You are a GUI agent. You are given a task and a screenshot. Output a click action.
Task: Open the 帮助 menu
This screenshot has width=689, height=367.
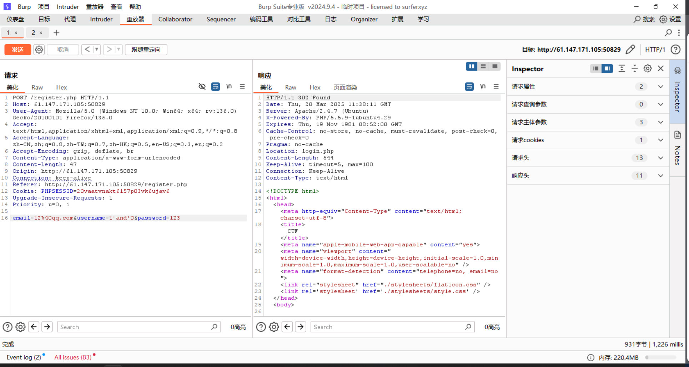pyautogui.click(x=135, y=7)
